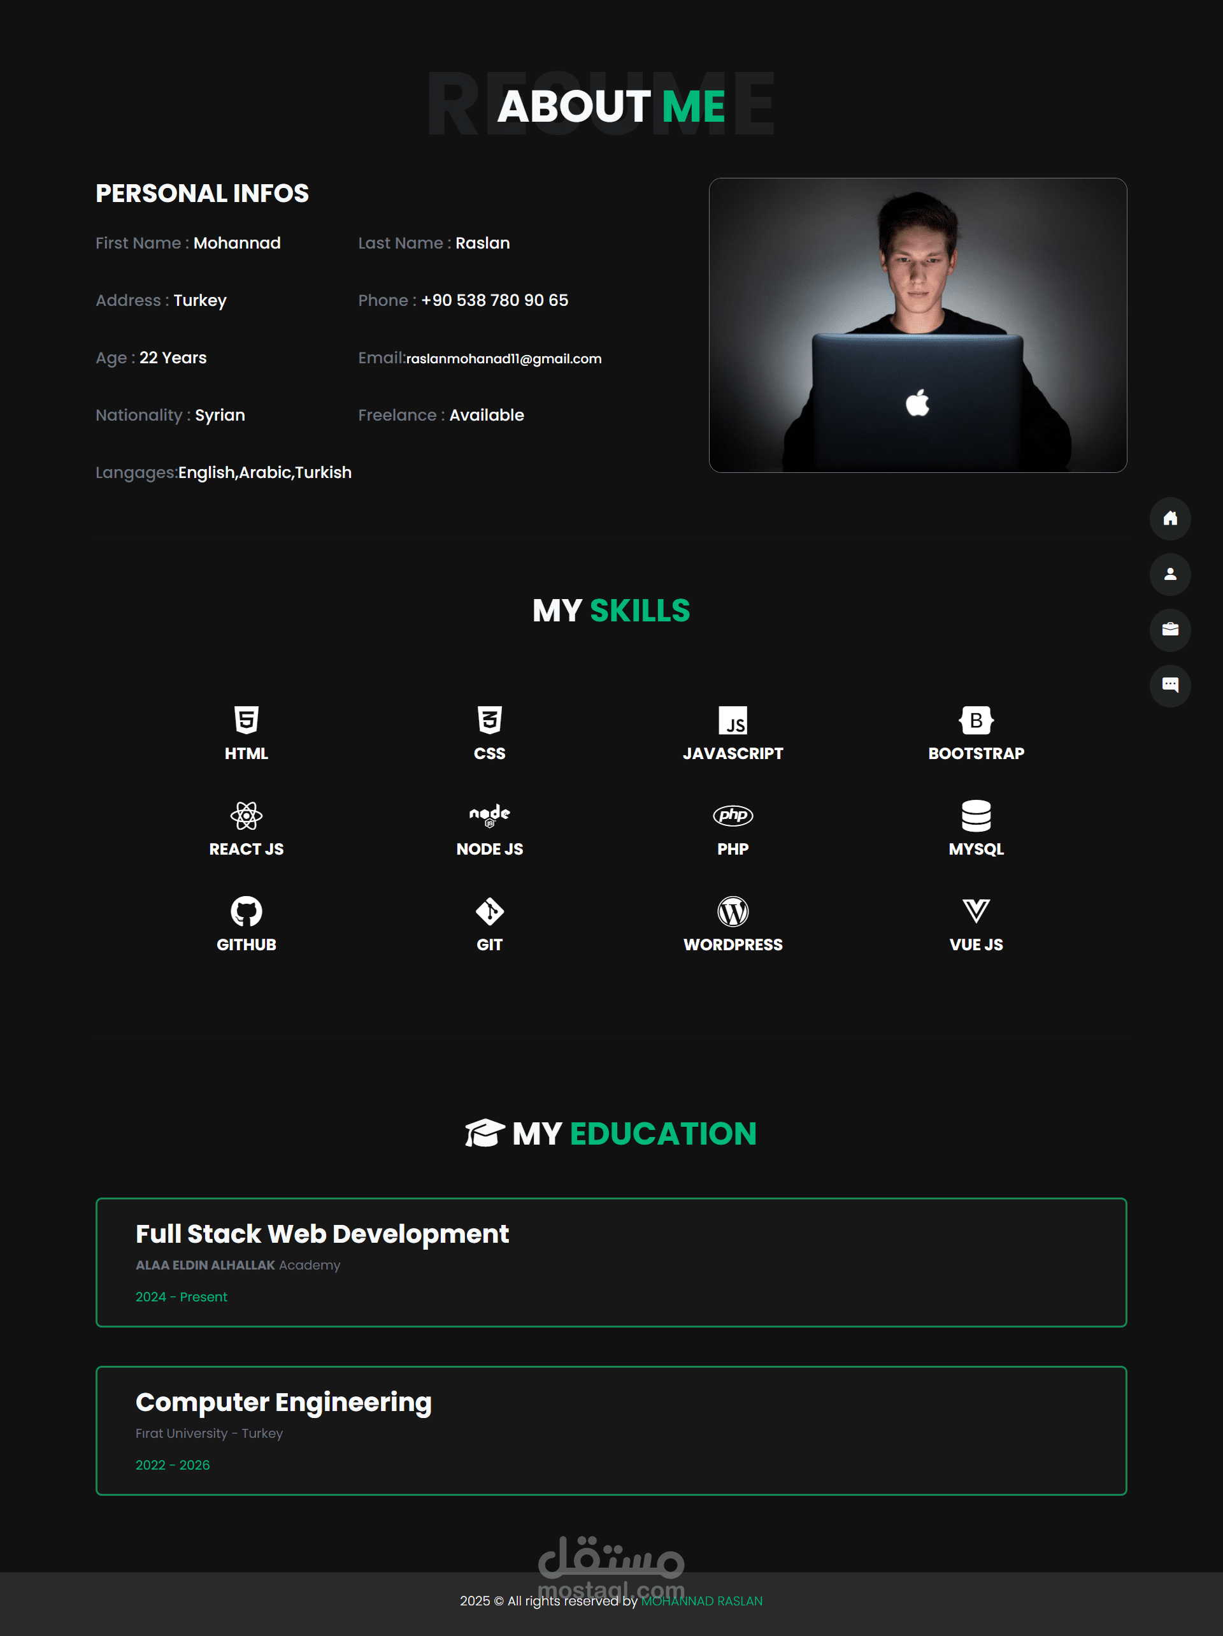Open the about section via person icon

(1169, 574)
